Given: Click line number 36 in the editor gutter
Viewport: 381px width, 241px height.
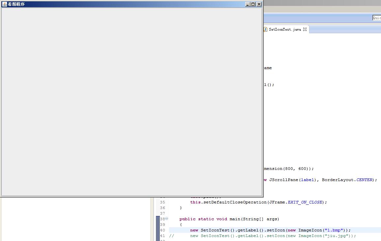Looking at the screenshot, I should [162, 208].
